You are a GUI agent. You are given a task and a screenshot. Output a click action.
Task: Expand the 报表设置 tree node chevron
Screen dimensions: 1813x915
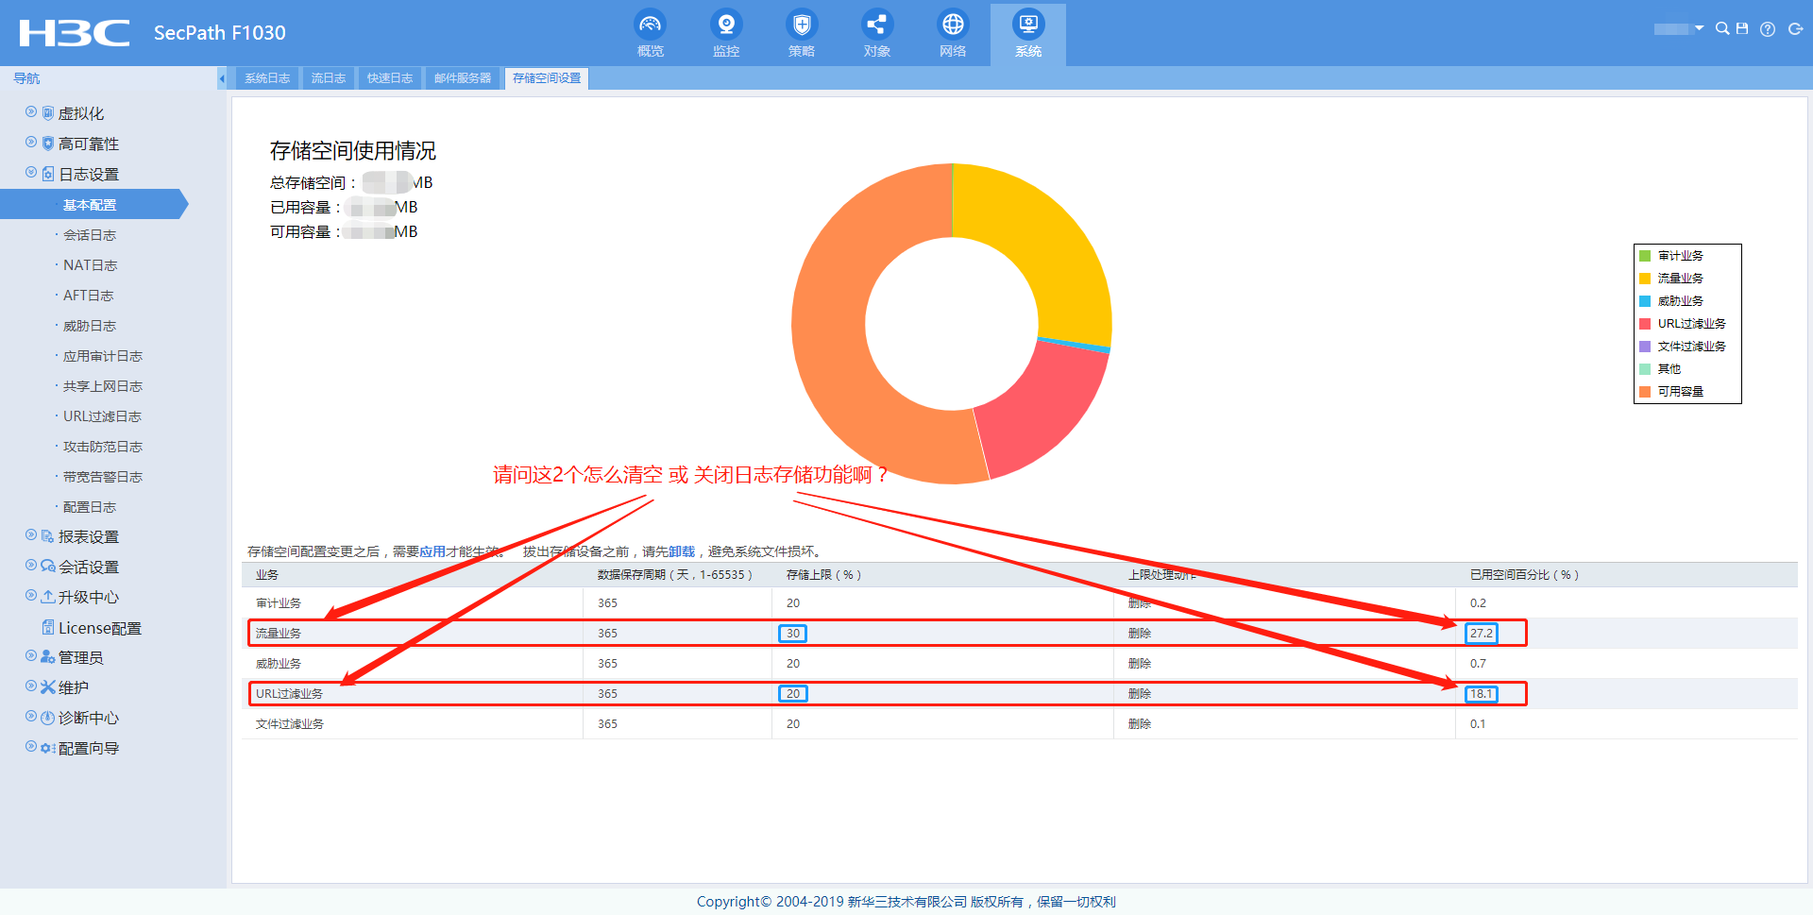pos(31,535)
